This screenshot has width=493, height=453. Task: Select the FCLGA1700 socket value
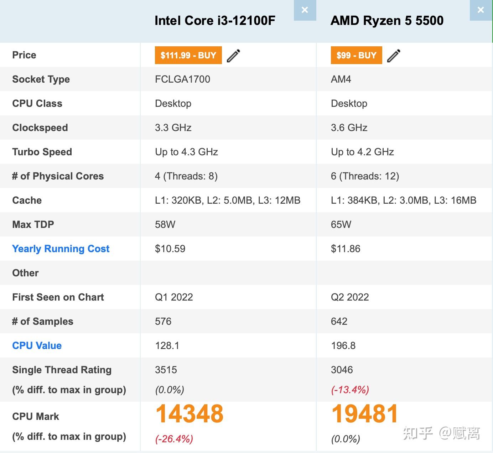(x=182, y=79)
